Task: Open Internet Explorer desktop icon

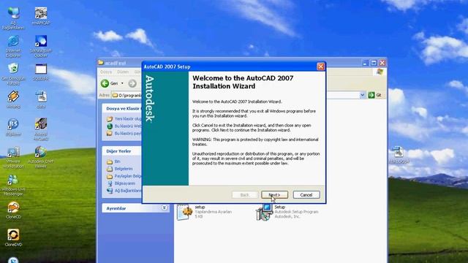Action: point(13,46)
